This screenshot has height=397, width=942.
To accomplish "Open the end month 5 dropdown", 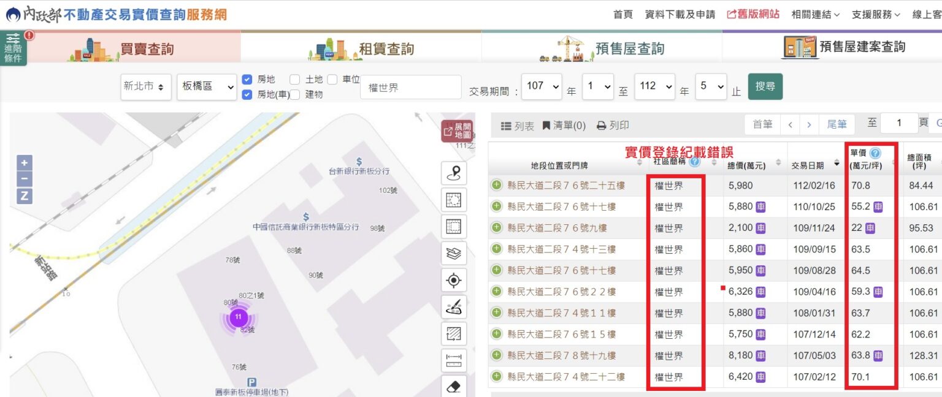I will click(x=711, y=86).
